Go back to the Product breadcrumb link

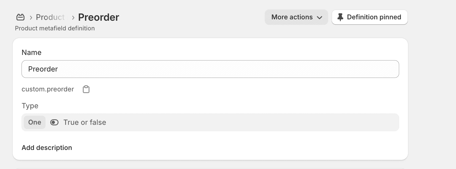[50, 17]
